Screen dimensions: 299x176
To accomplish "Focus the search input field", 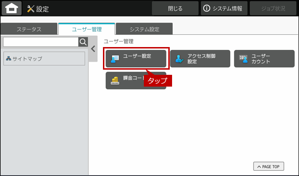I will coord(41,42).
